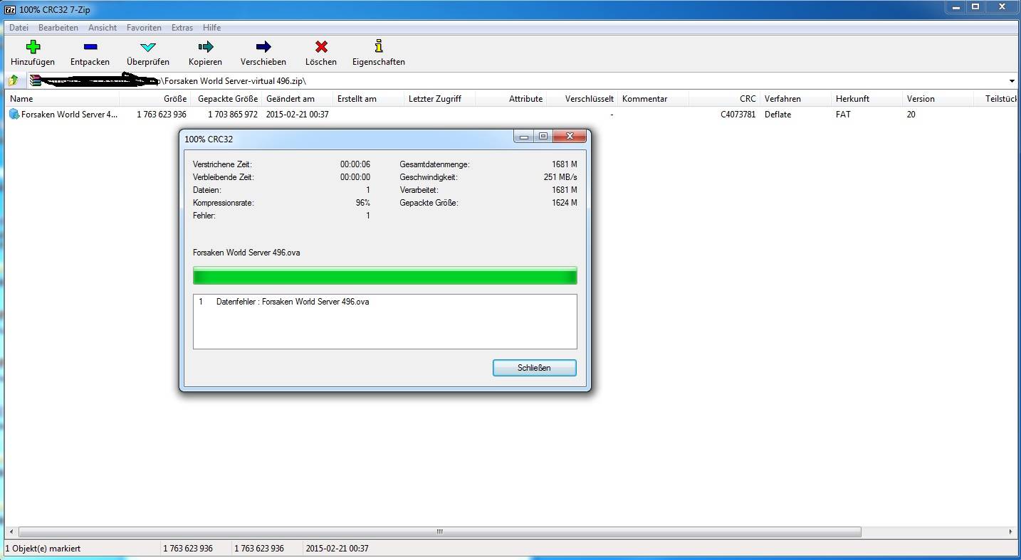The width and height of the screenshot is (1021, 560).
Task: Open the Bearbeiten menu
Action: tap(58, 28)
